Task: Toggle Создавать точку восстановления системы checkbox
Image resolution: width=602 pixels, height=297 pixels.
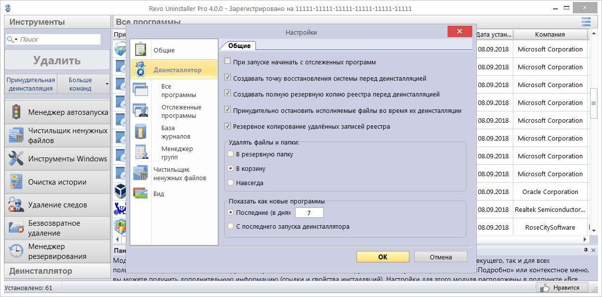Action: 228,78
